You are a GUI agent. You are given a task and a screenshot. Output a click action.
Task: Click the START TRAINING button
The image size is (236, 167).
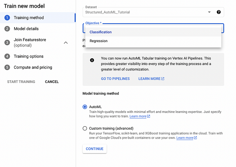[21, 82]
